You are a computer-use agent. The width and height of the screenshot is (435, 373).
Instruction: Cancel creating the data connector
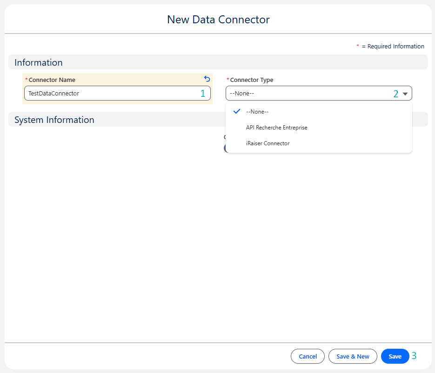pyautogui.click(x=308, y=356)
